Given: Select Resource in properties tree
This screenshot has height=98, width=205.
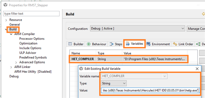Looking at the screenshot, I should click(16, 20).
